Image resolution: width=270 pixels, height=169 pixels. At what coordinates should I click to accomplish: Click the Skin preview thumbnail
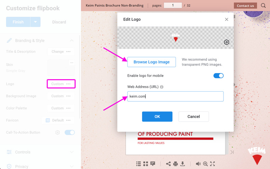point(61,68)
